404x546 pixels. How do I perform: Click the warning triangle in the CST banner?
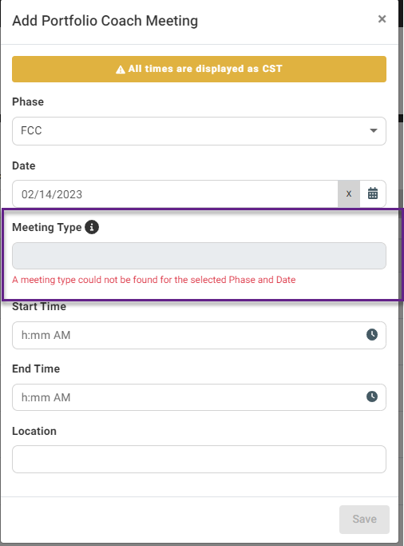tap(121, 70)
